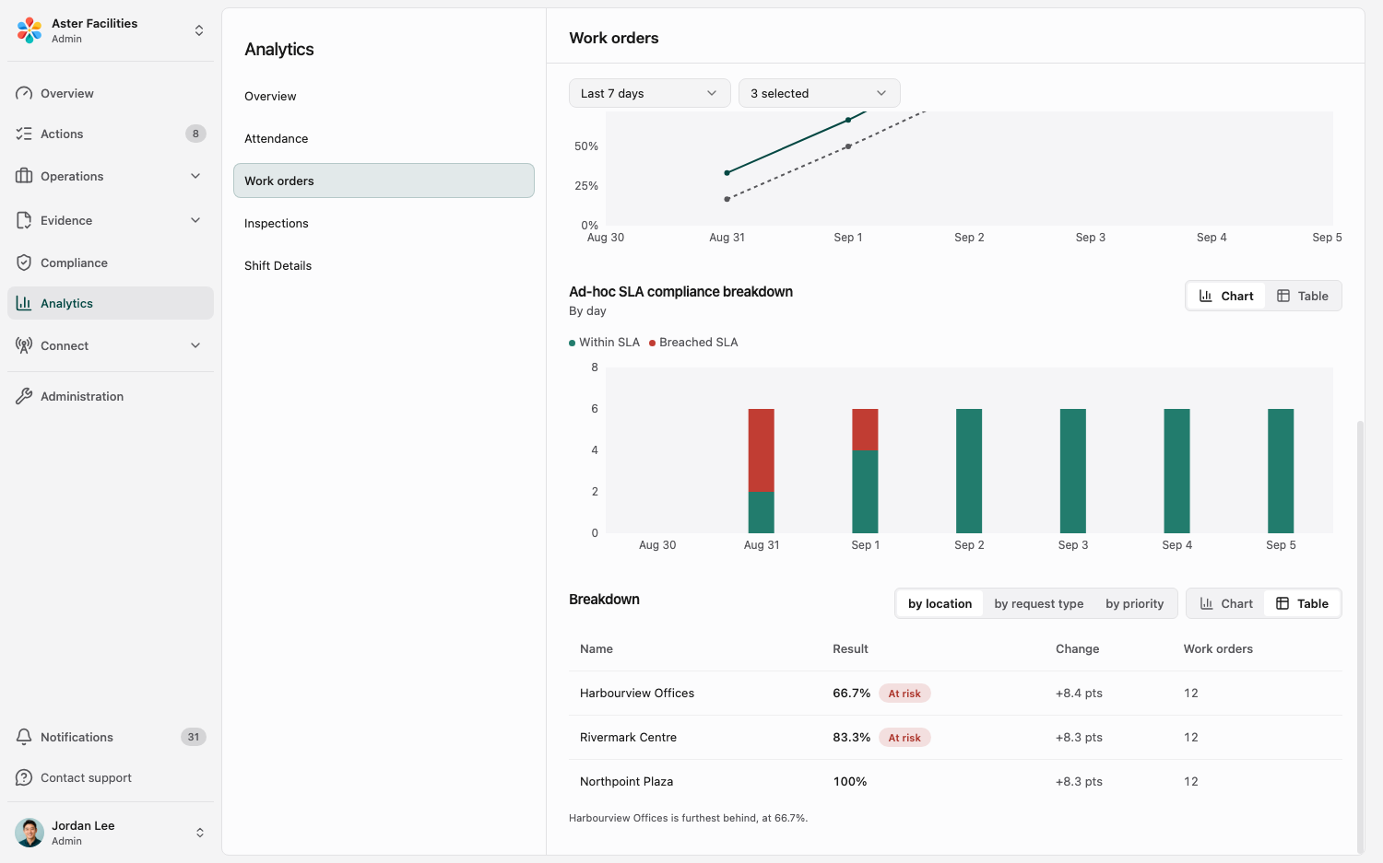Show breakdown by location
Viewport: 1383px width, 863px height.
coord(940,603)
